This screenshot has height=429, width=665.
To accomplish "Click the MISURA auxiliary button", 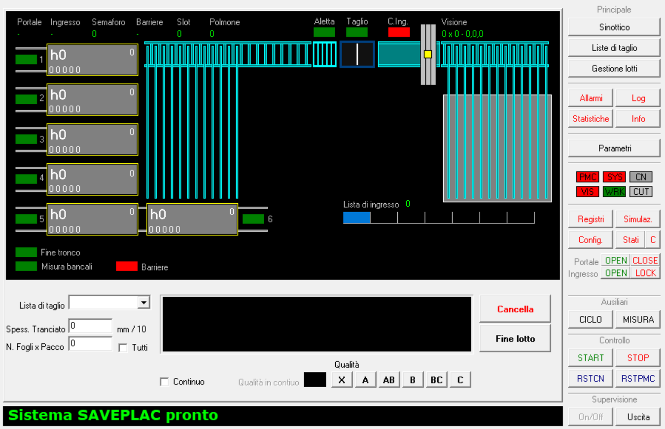I will point(638,319).
